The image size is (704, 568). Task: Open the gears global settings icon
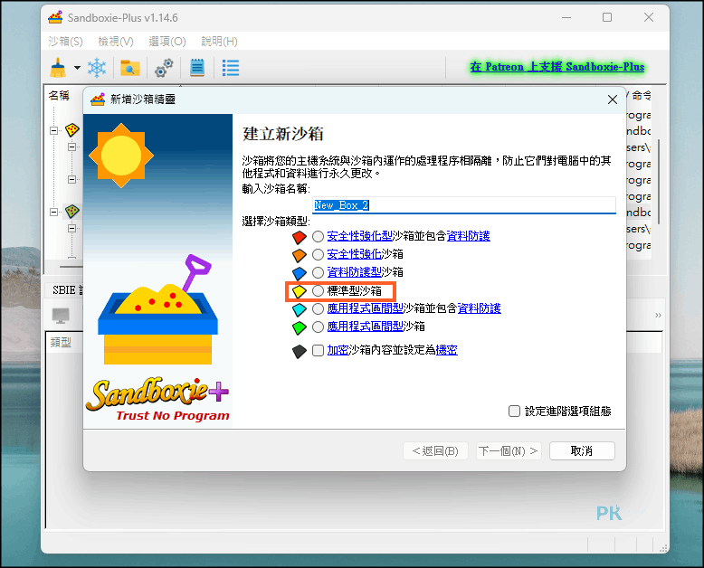164,68
